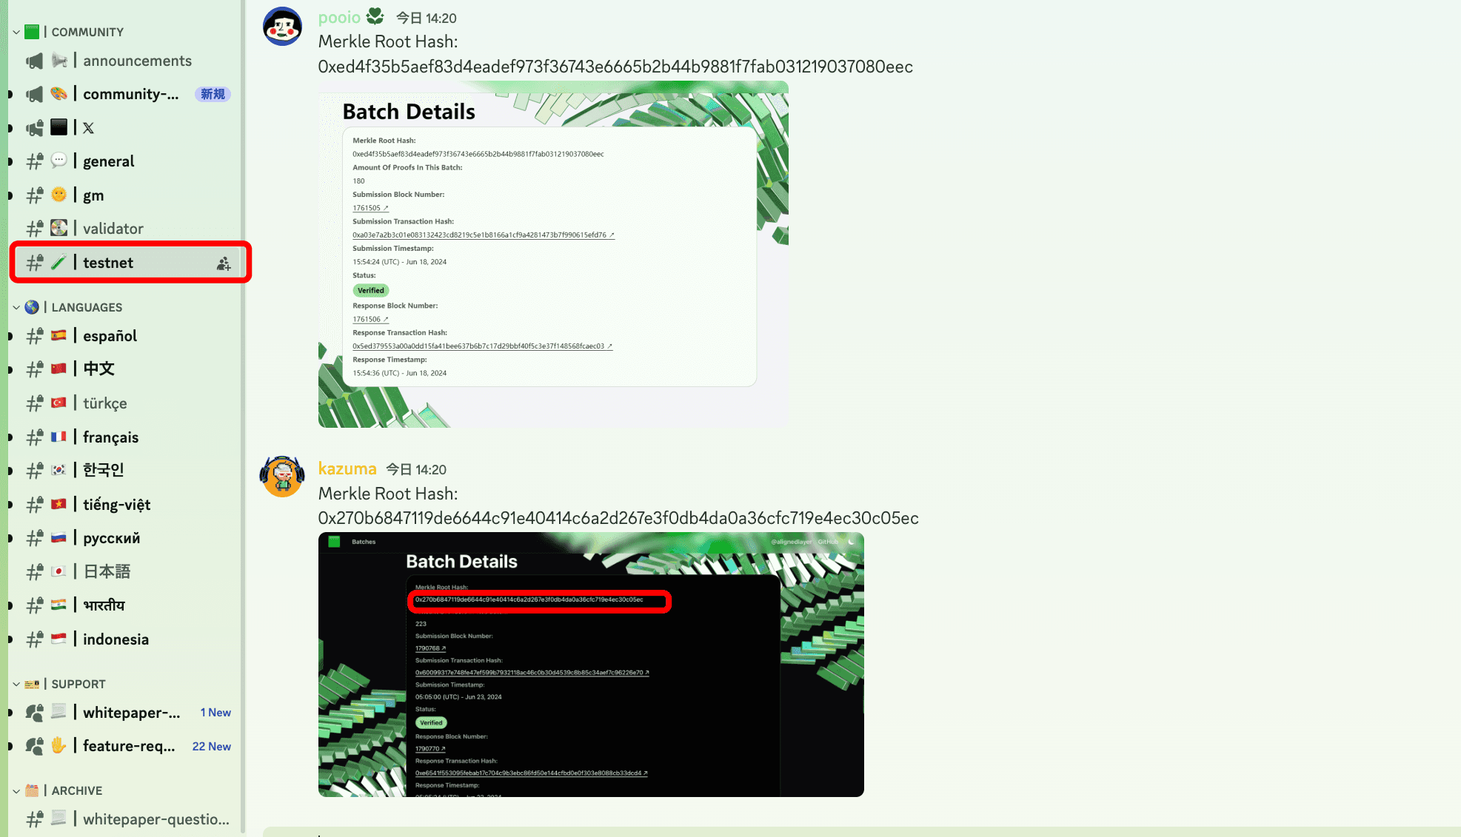Open kazuma's dark Batch Details screenshot
1461x837 pixels.
pyautogui.click(x=591, y=665)
